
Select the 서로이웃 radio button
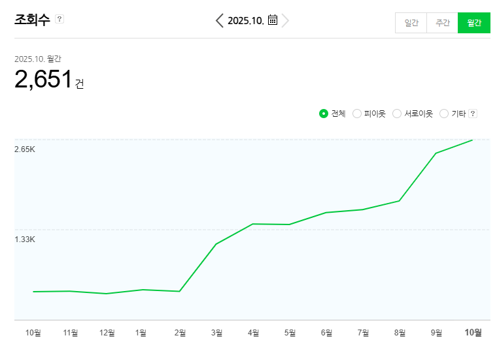pos(397,114)
